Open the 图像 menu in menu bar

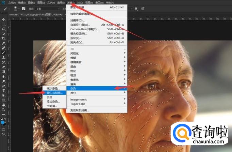pyautogui.click(x=31, y=2)
